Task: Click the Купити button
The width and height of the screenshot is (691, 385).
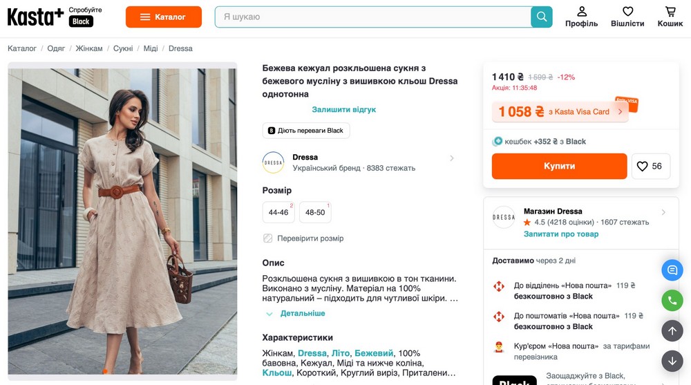Action: pyautogui.click(x=559, y=166)
